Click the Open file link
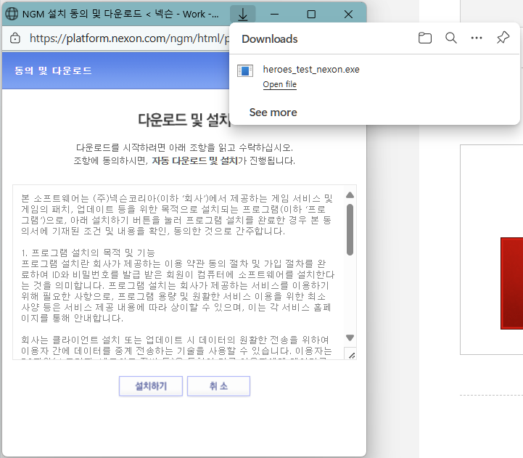 click(279, 85)
